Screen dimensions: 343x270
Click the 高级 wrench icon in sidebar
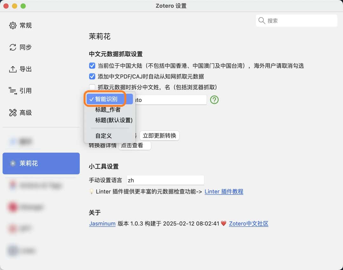12,112
